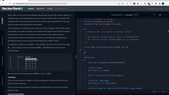Click the '[0, 3, 1, 1]' result row
The image size is (169, 95).
[31, 68]
